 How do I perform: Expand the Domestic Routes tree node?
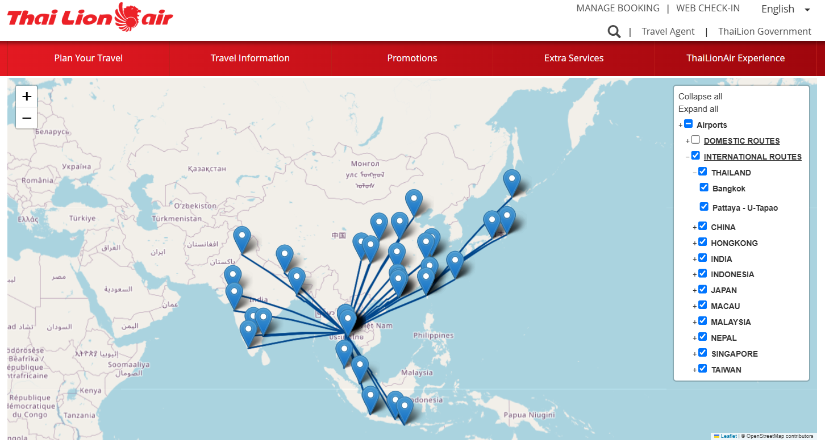688,141
